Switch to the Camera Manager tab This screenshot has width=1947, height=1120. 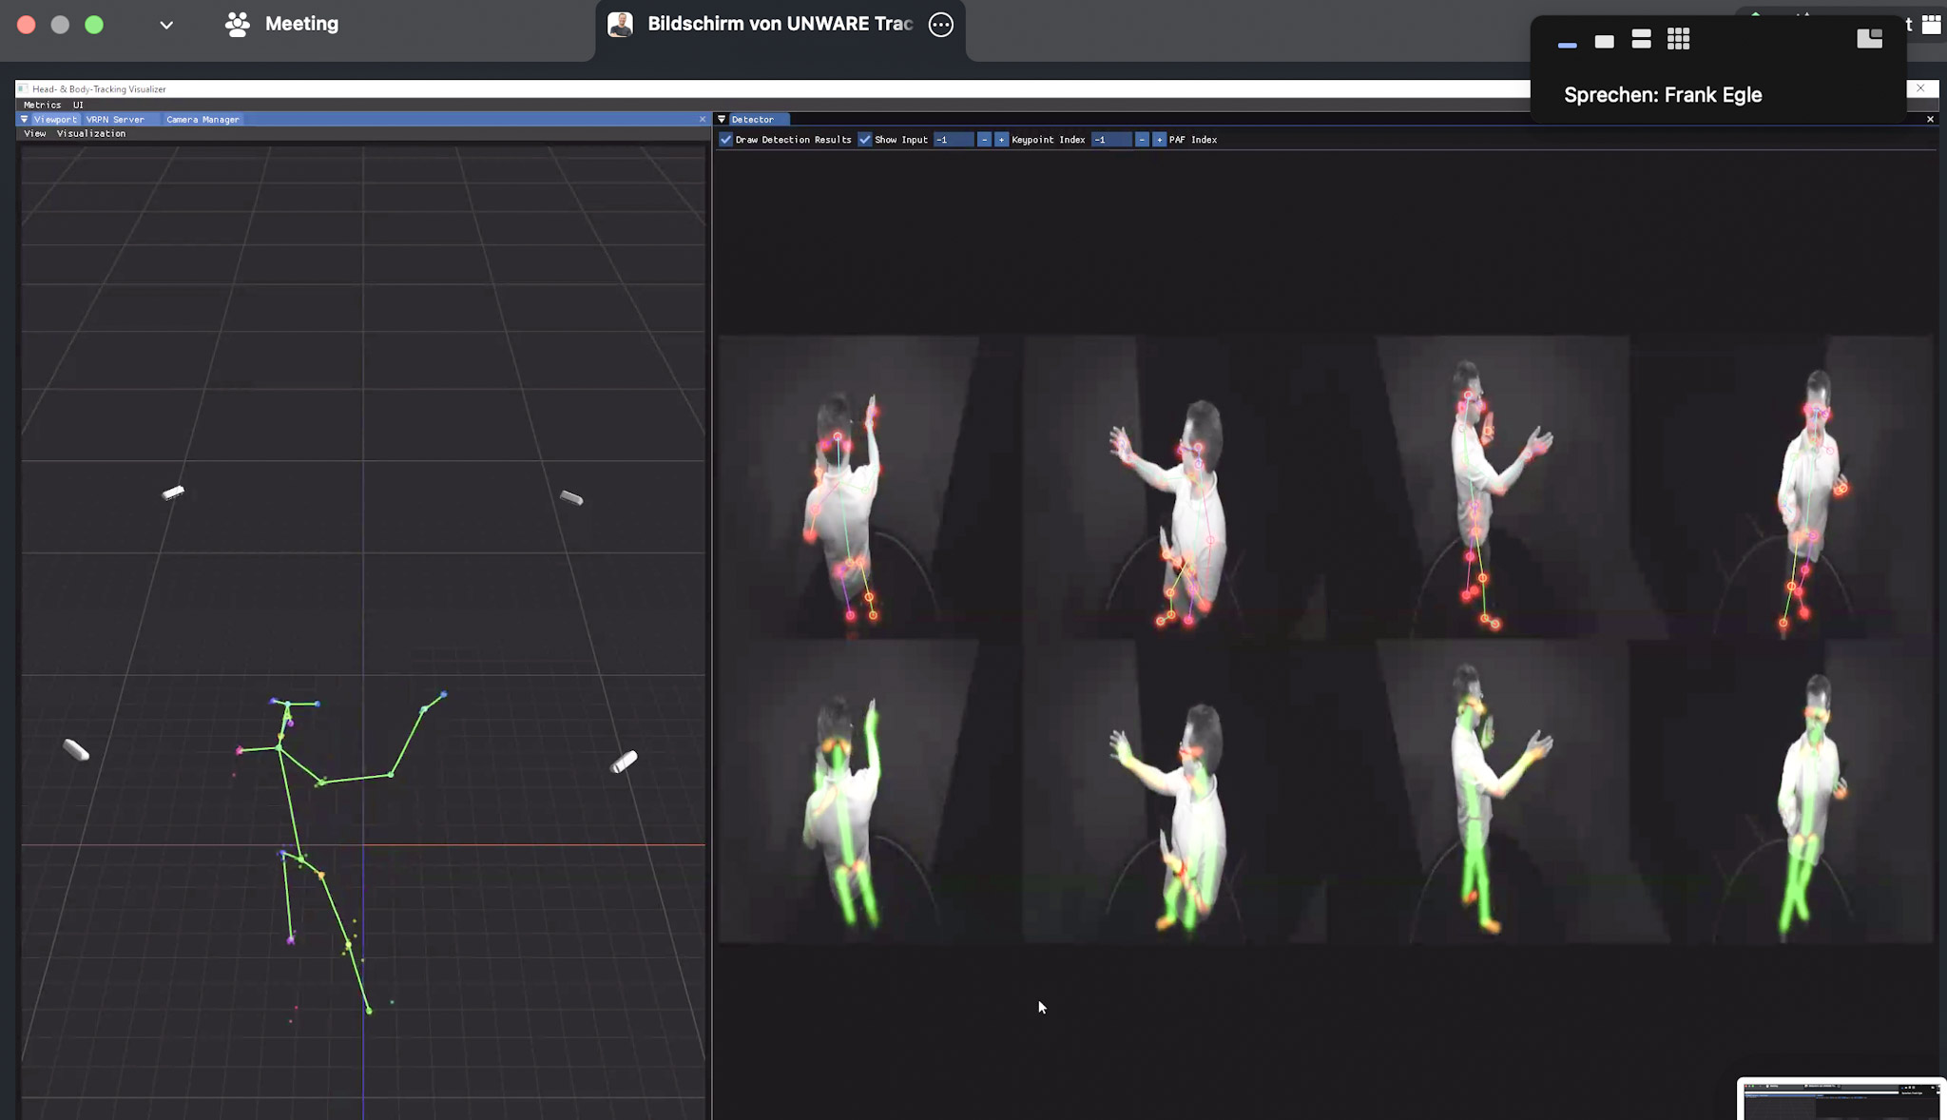click(x=202, y=120)
